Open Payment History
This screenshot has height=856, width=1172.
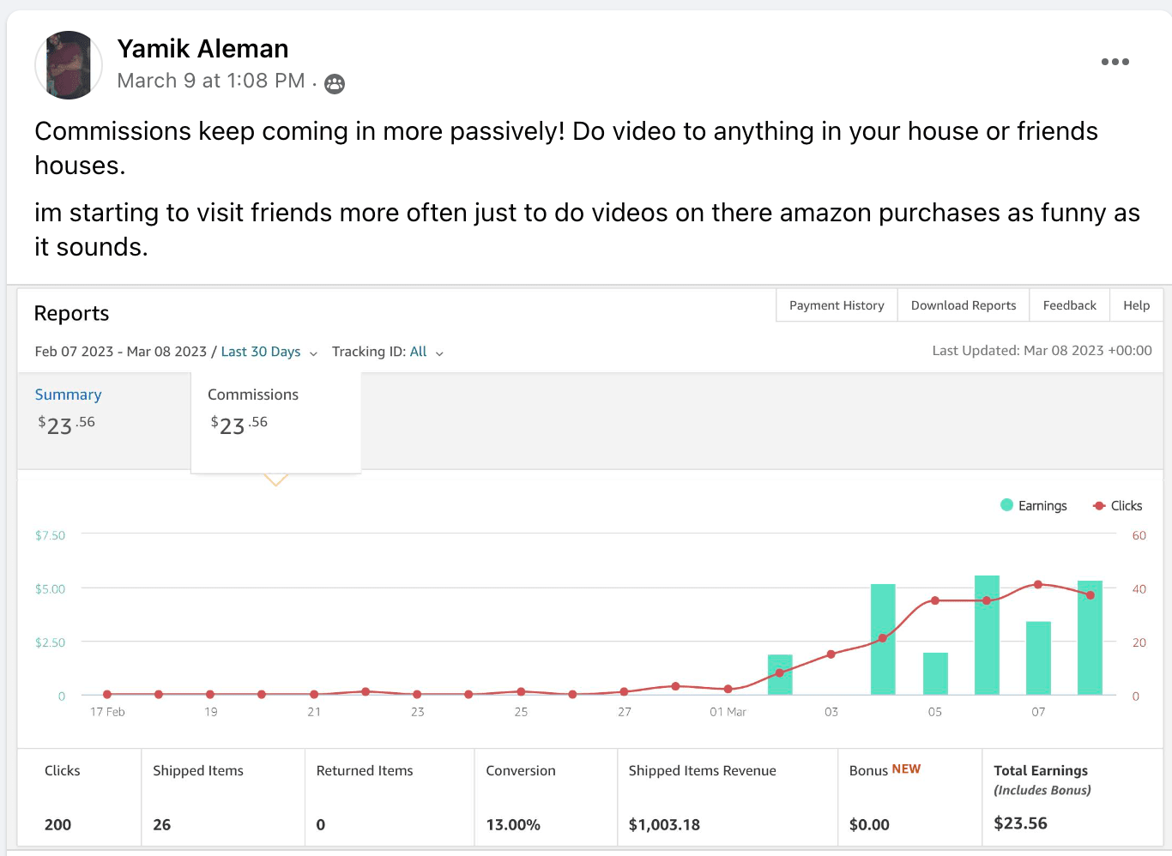[x=837, y=305]
